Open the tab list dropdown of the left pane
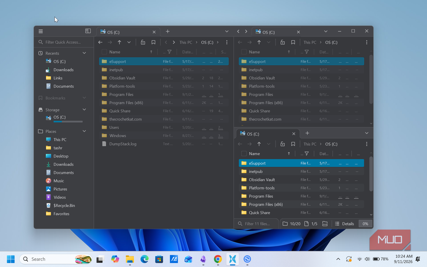Image resolution: width=427 pixels, height=267 pixels. [227, 31]
